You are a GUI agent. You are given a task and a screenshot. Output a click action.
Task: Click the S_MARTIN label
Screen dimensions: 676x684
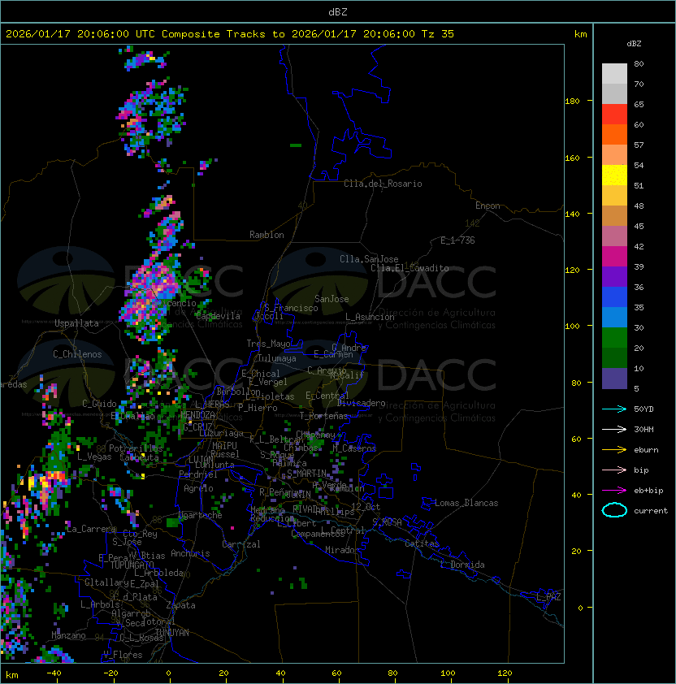point(306,474)
